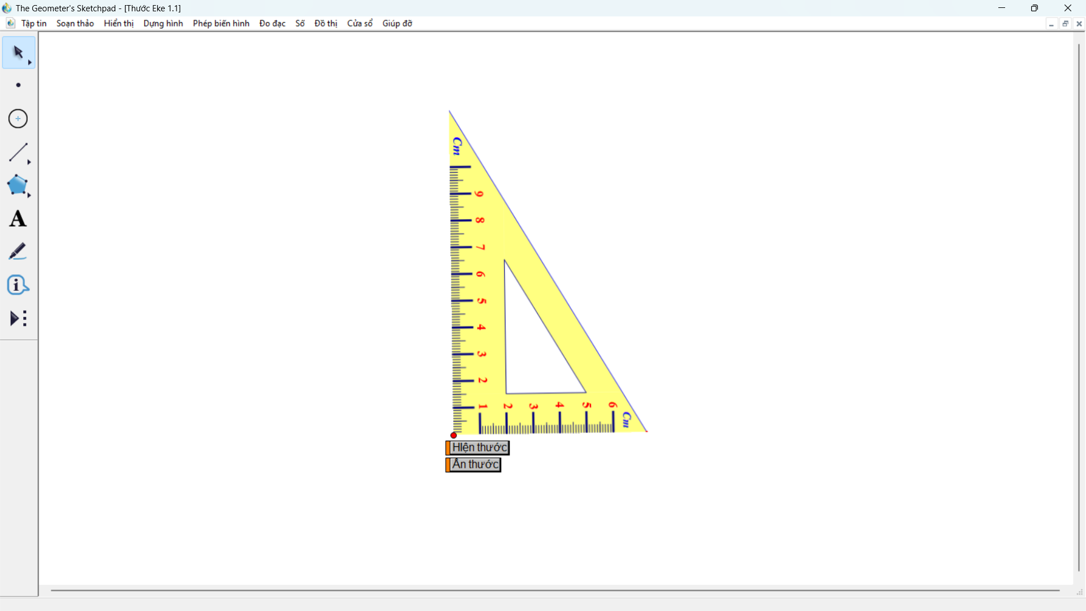Open the Tập tin menu
1086x611 pixels.
click(34, 23)
